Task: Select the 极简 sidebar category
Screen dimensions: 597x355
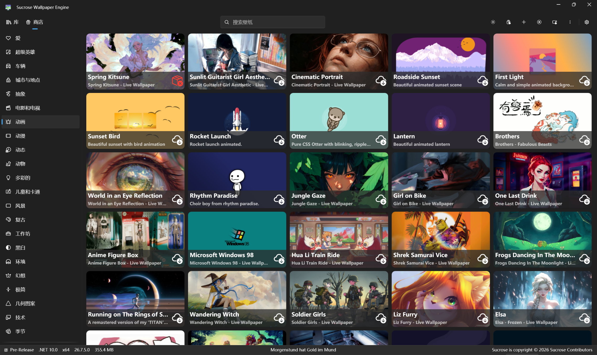Action: tap(41, 290)
